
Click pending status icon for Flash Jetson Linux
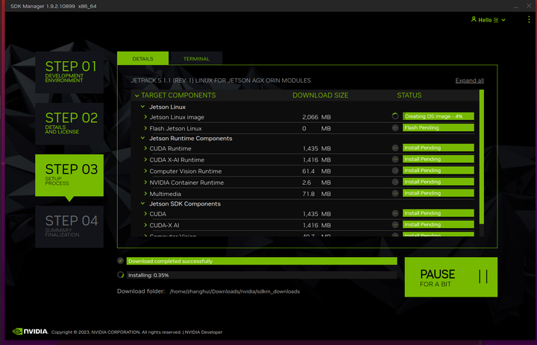coord(395,127)
